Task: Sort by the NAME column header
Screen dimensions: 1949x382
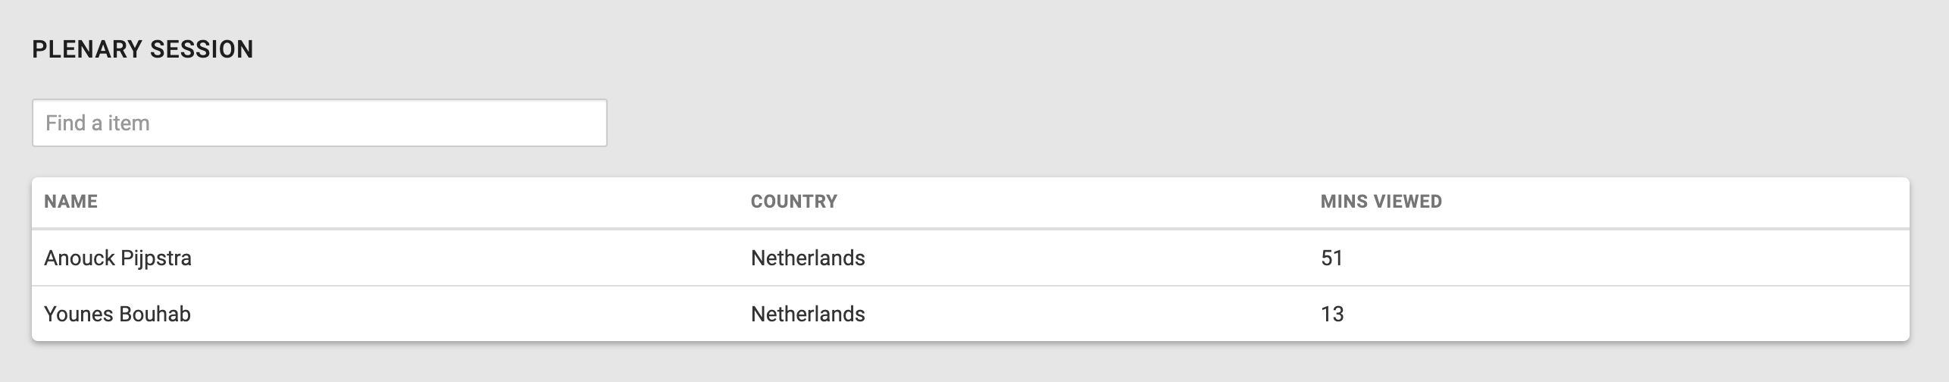Action: pos(70,202)
